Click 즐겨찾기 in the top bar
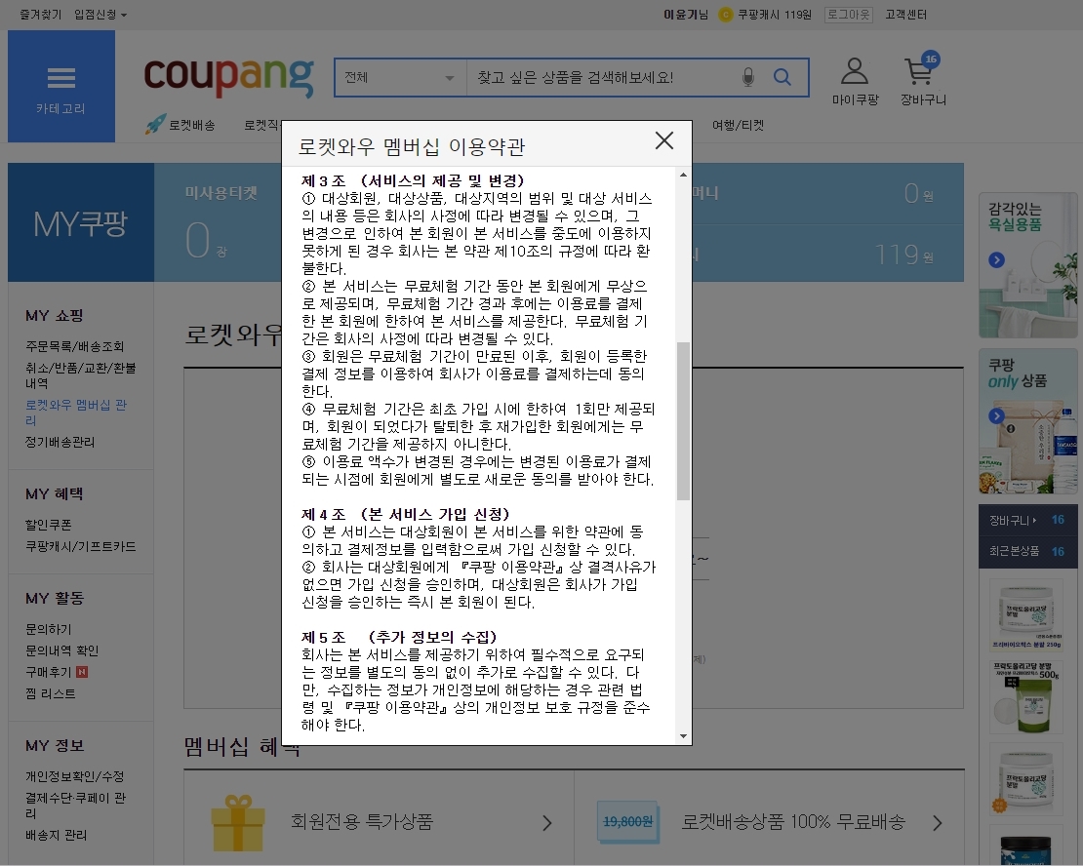The height and width of the screenshot is (866, 1083). click(40, 15)
